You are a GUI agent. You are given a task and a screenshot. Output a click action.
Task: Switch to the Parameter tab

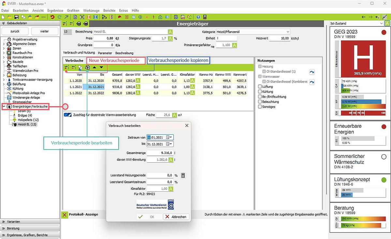tap(105, 53)
